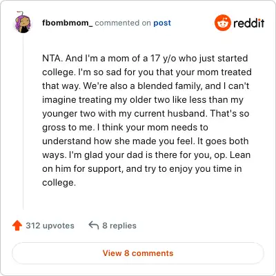Click the "17 y/o" text in the comment
The height and width of the screenshot is (276, 276).
[x=164, y=59]
